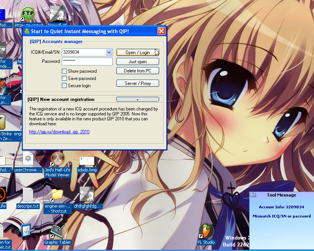Launch FL Studio from the desktop
This screenshot has height=251, width=314.
click(206, 231)
